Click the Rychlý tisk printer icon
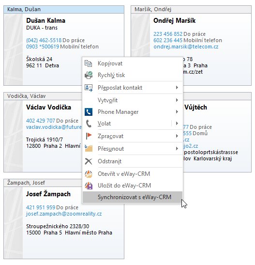255x265 pixels. pos(89,75)
